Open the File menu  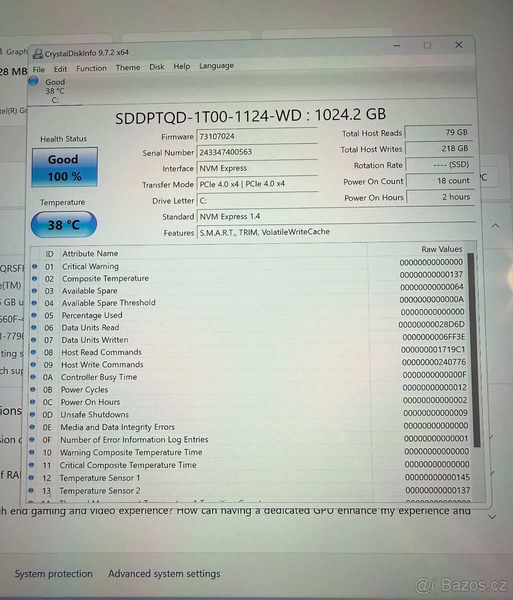(x=38, y=69)
